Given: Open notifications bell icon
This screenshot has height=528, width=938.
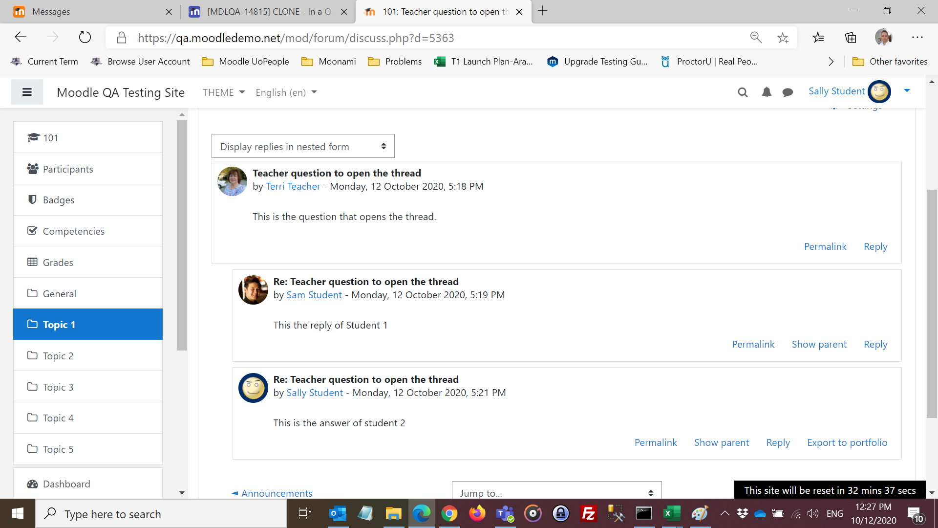Looking at the screenshot, I should (x=767, y=92).
